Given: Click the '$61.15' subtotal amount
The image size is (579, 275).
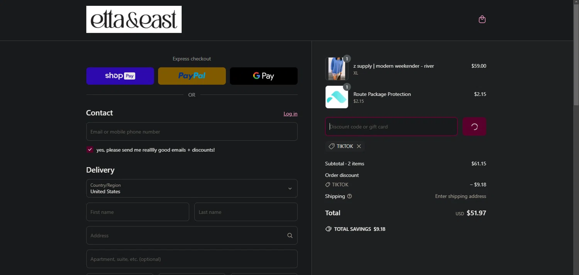Looking at the screenshot, I should coord(479,164).
